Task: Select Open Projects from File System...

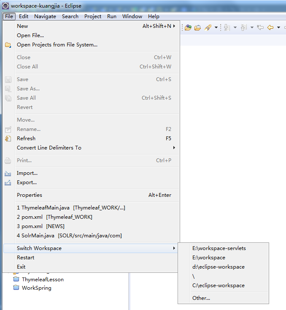Action: (91, 45)
